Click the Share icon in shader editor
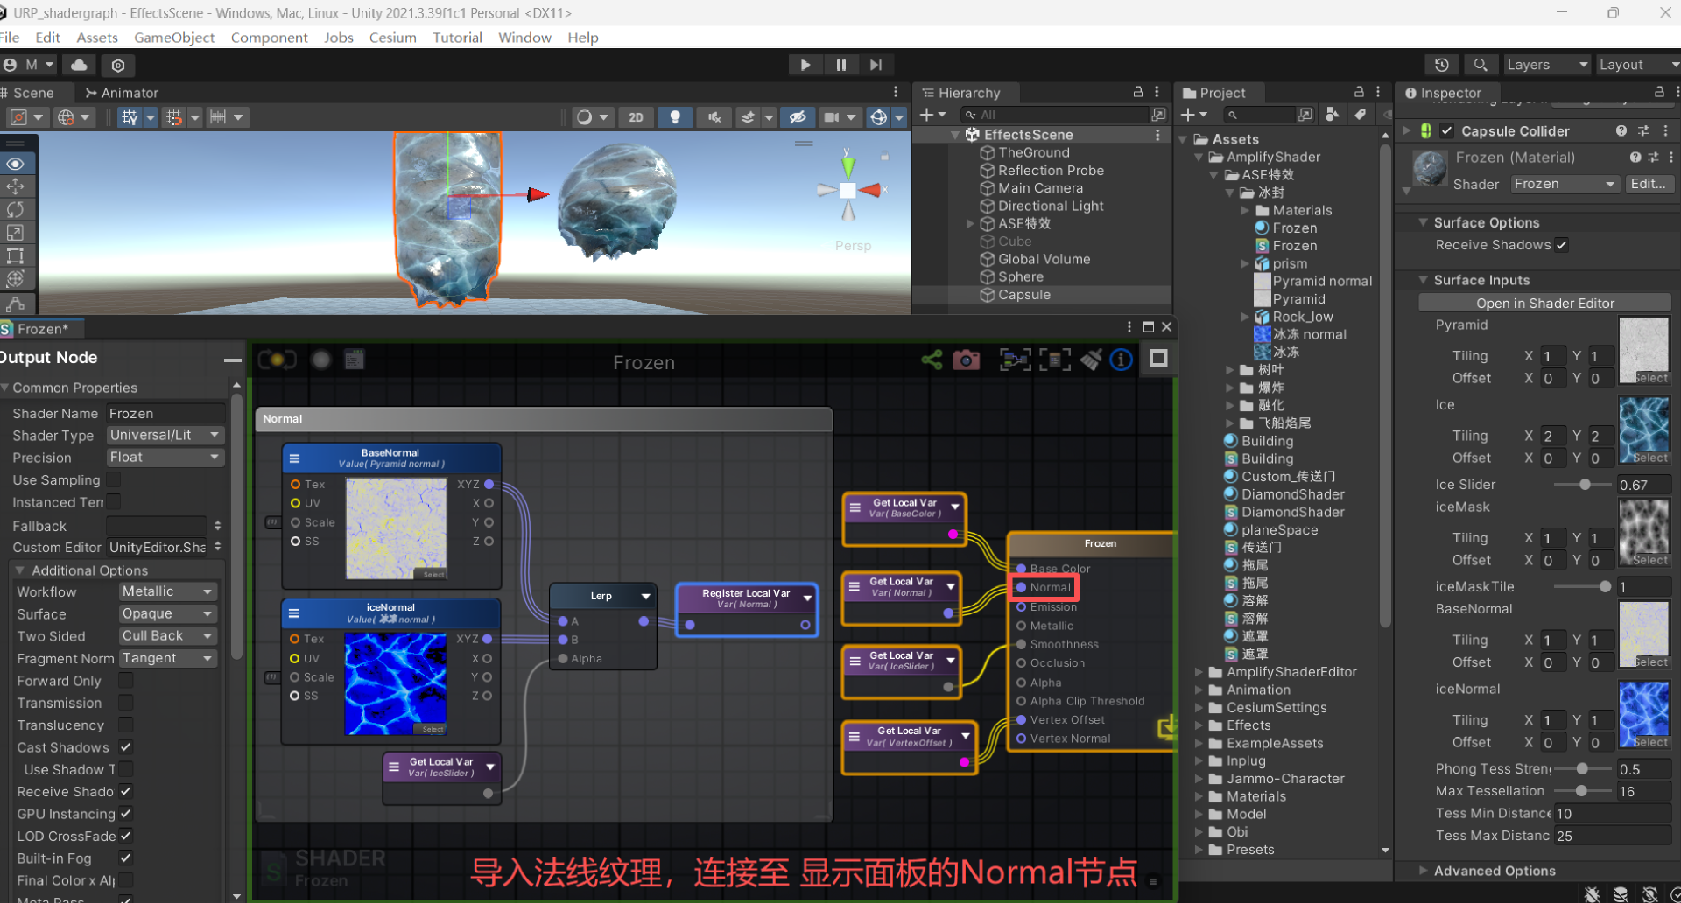 tap(932, 360)
